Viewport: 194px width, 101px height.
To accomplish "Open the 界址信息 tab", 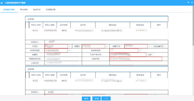I will pos(24,10).
